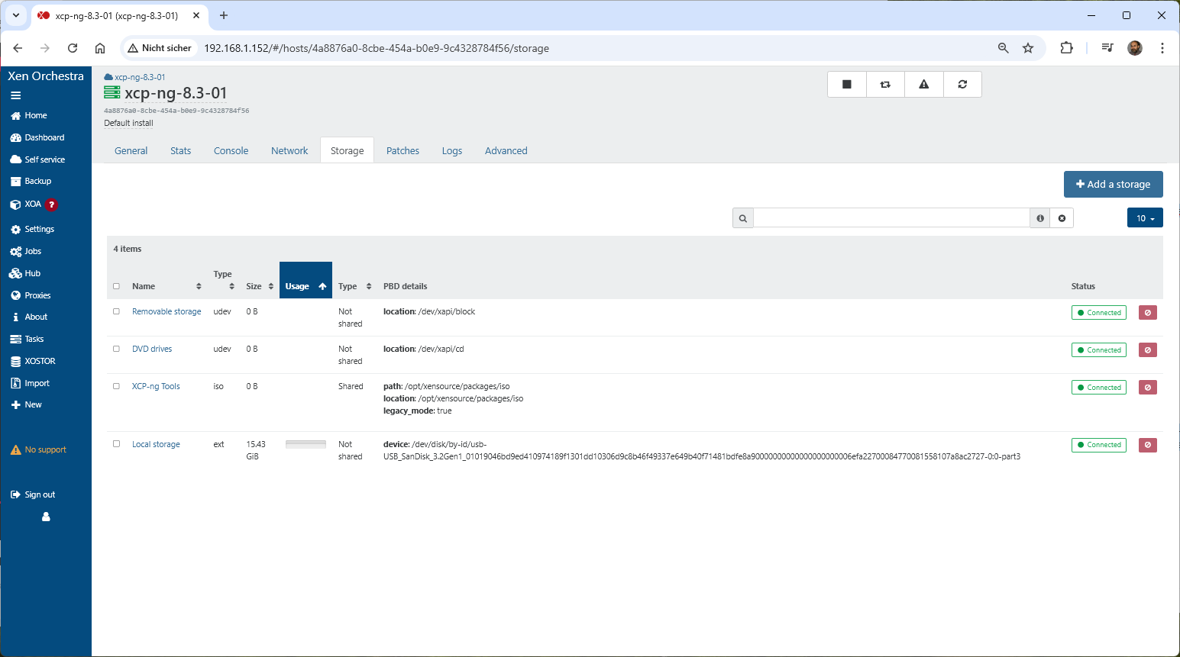Open the Advanced tab

[x=506, y=151]
